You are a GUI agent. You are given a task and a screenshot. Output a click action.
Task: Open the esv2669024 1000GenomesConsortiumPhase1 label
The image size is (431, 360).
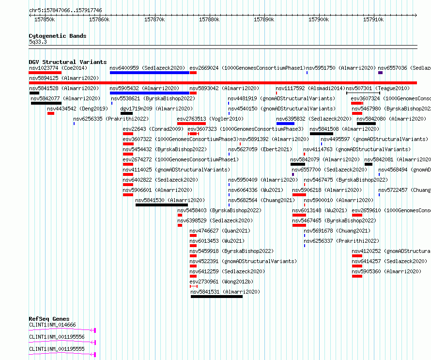click(x=247, y=68)
